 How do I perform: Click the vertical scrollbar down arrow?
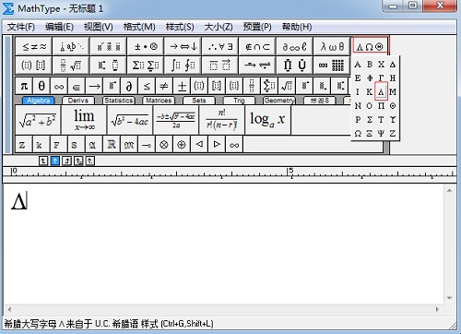tap(450, 298)
